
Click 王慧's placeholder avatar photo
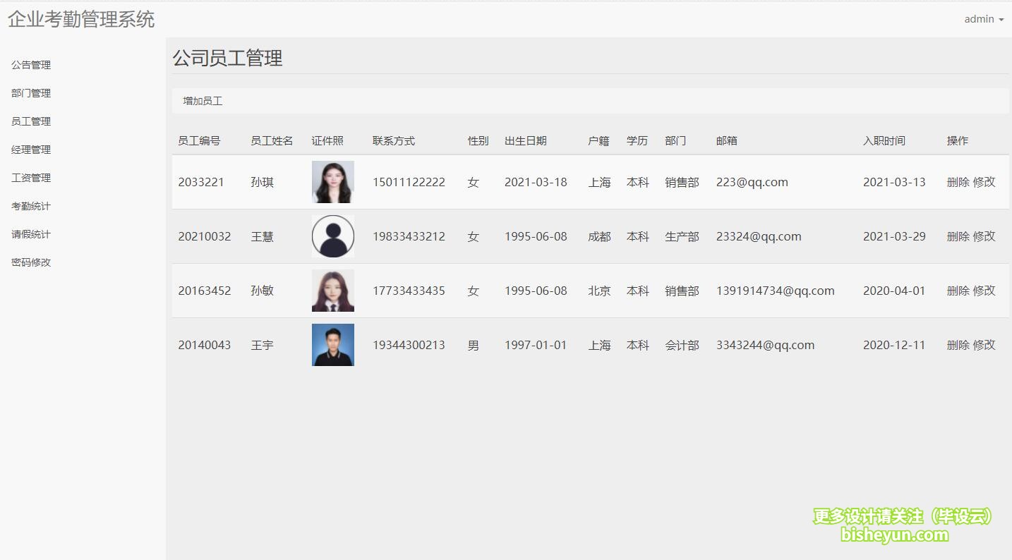coord(332,236)
